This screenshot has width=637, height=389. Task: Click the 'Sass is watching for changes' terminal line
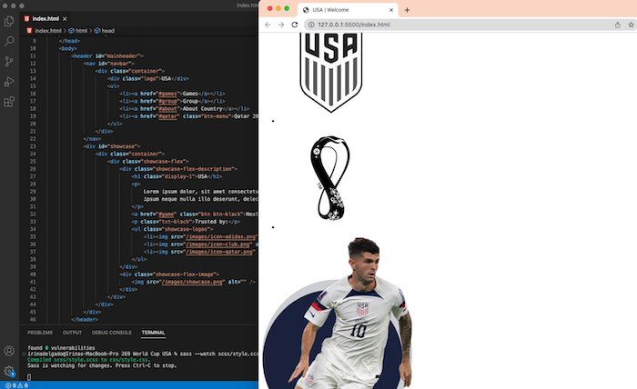point(102,365)
